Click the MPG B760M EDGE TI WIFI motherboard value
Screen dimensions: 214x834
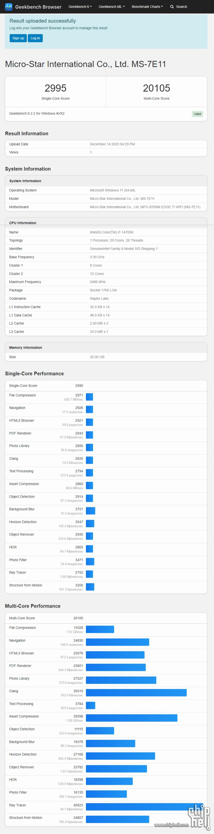click(145, 207)
